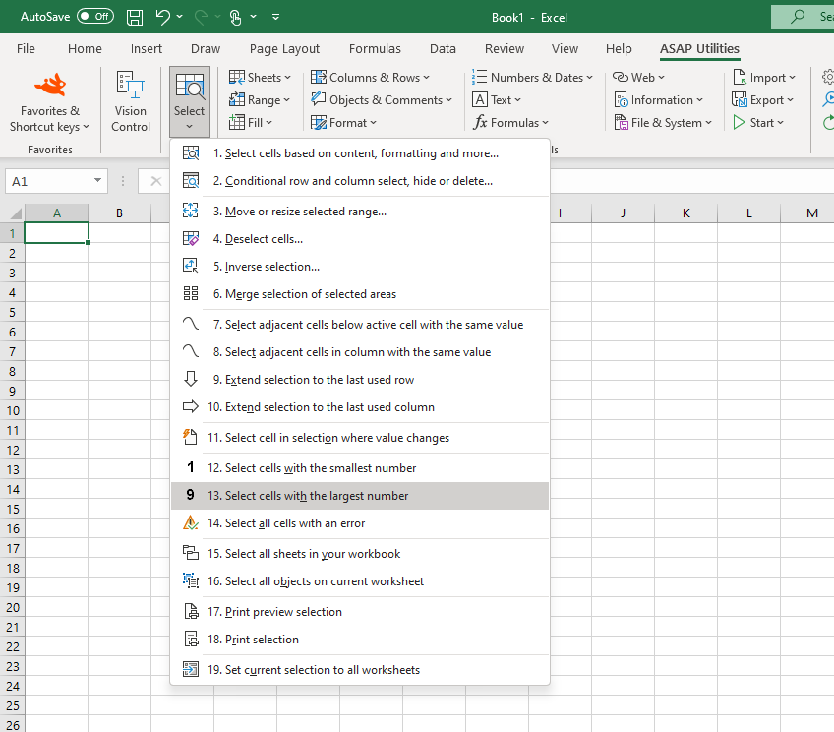
Task: Switch to the Insert tab
Action: pos(147,49)
